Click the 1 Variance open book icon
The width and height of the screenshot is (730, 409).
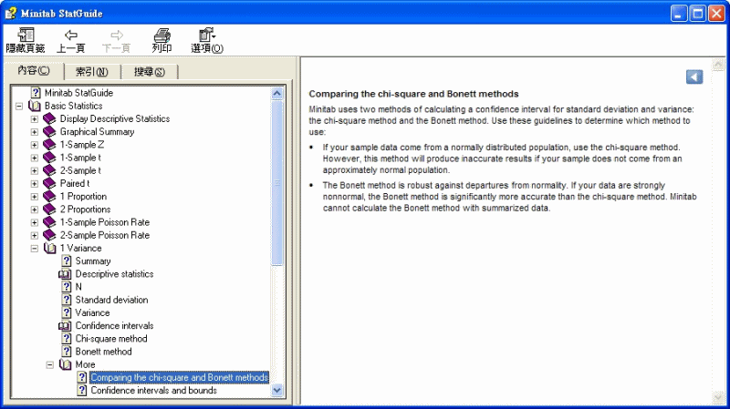click(50, 248)
